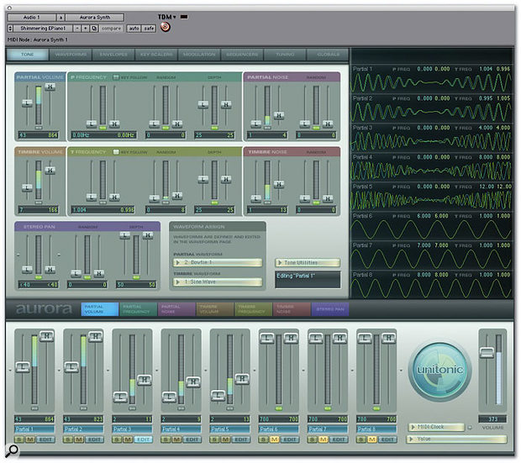Click Partial 3 strip's L handle
The height and width of the screenshot is (463, 521).
coord(120,397)
